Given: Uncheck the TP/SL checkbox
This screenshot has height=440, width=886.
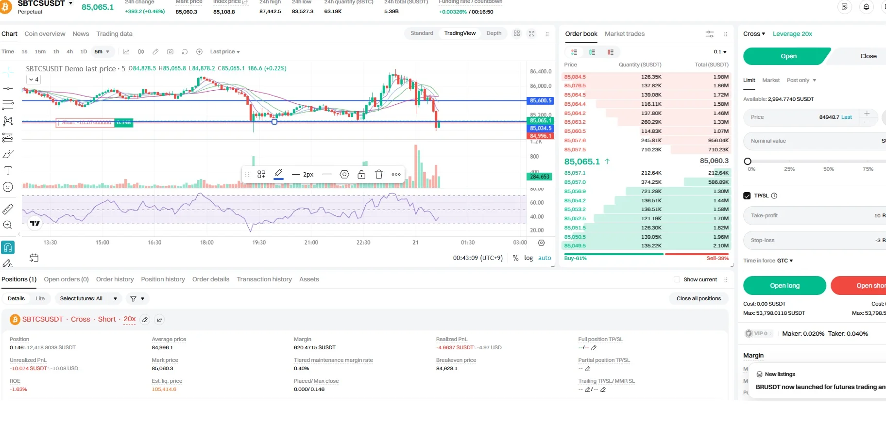Looking at the screenshot, I should point(747,196).
